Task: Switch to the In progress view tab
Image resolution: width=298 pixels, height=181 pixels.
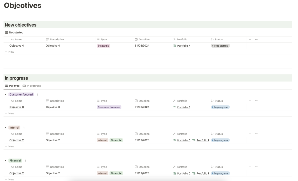Action: click(32, 86)
